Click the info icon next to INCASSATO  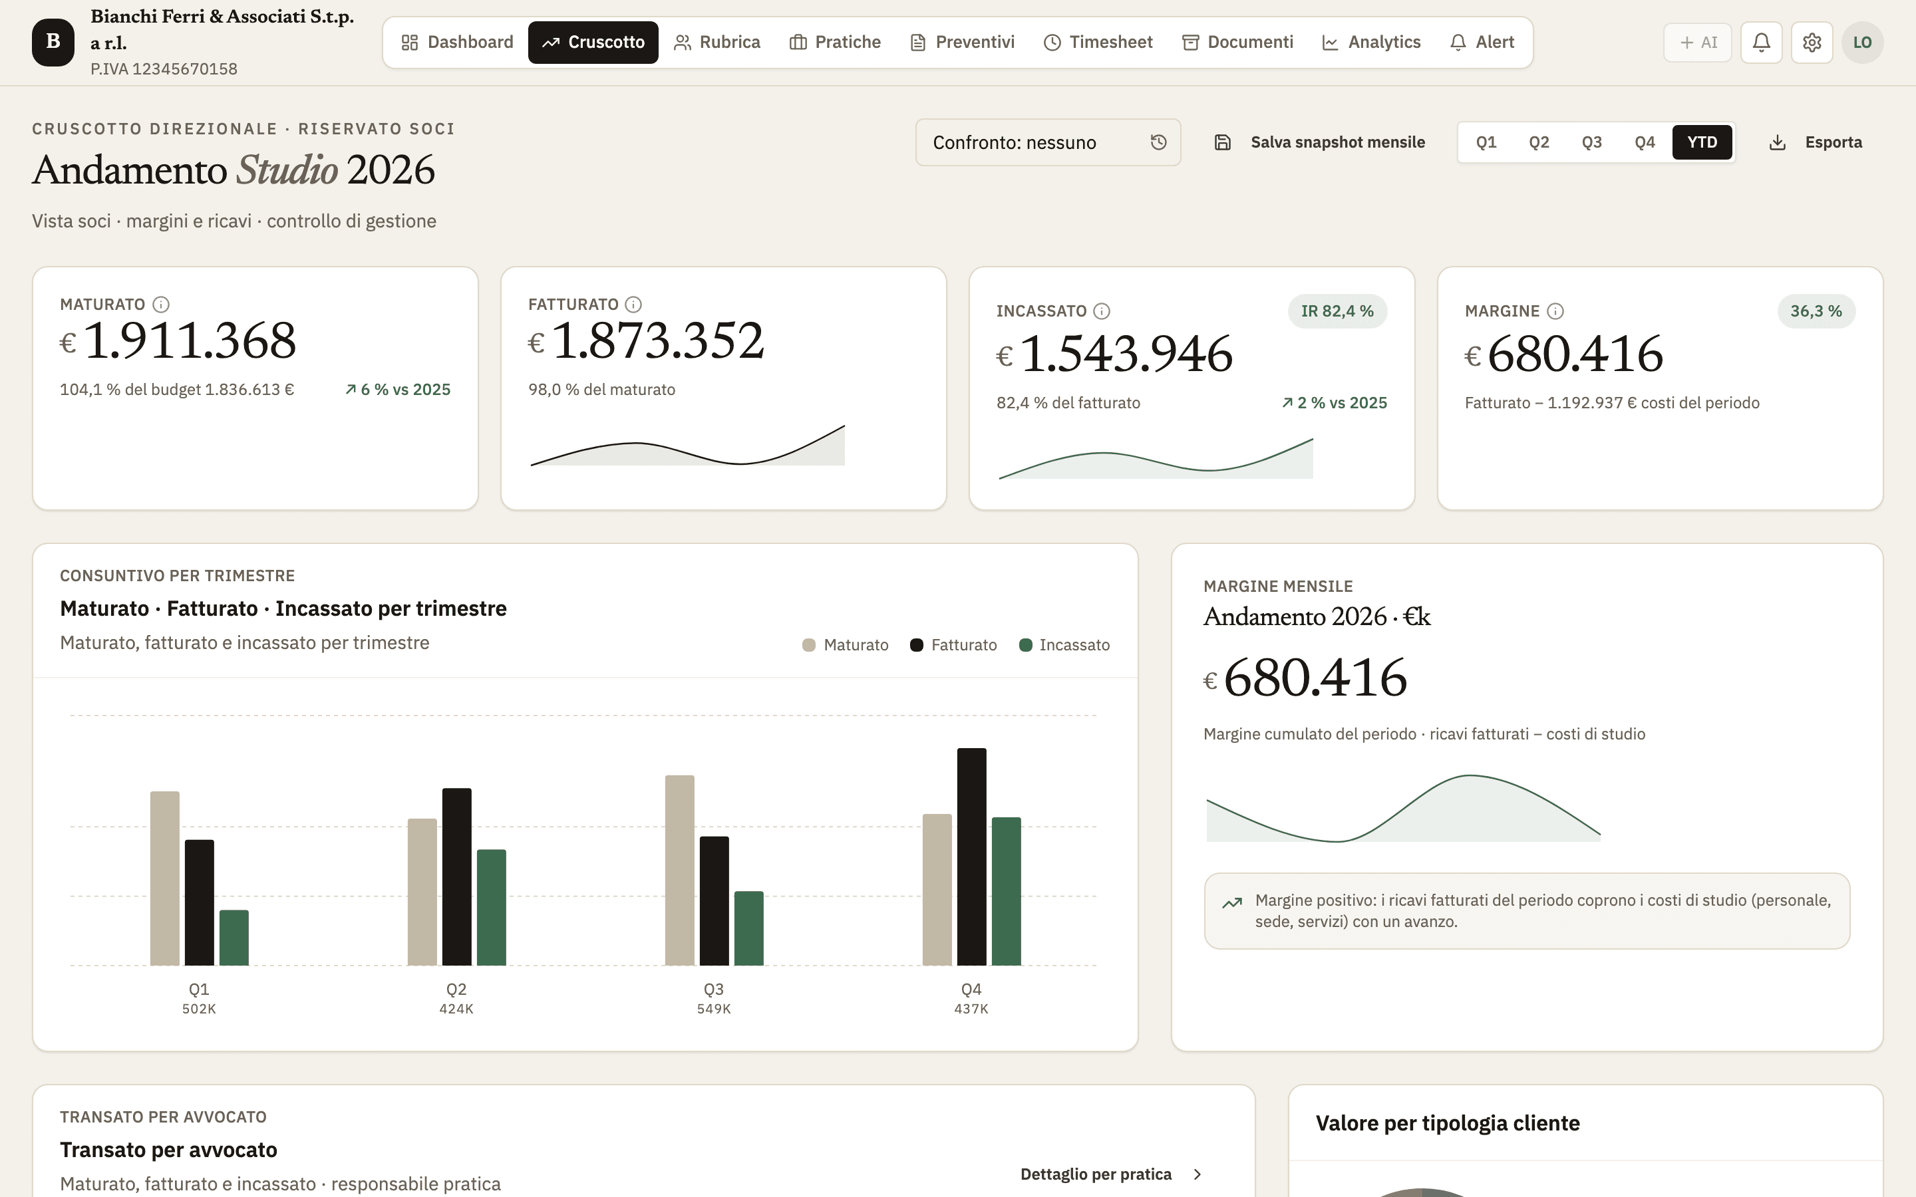pos(1101,311)
